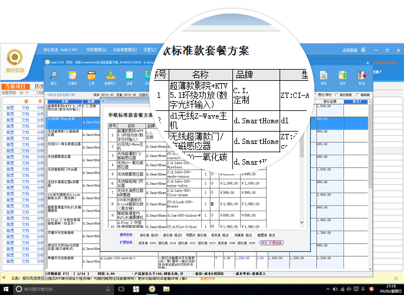This screenshot has width=404, height=295.
Task: Select 预算表 格式 report button
Action: [243, 235]
